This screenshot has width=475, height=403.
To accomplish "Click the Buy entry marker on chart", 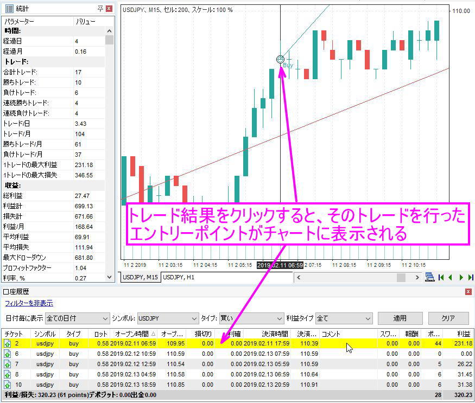I will pos(280,59).
